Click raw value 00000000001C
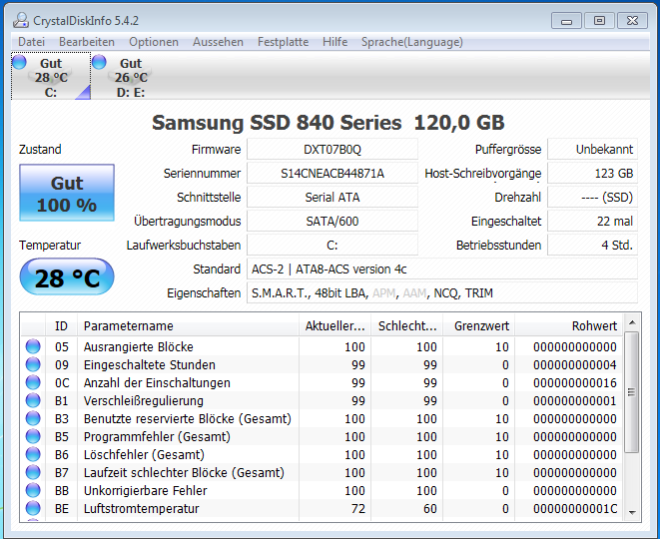 pyautogui.click(x=575, y=509)
